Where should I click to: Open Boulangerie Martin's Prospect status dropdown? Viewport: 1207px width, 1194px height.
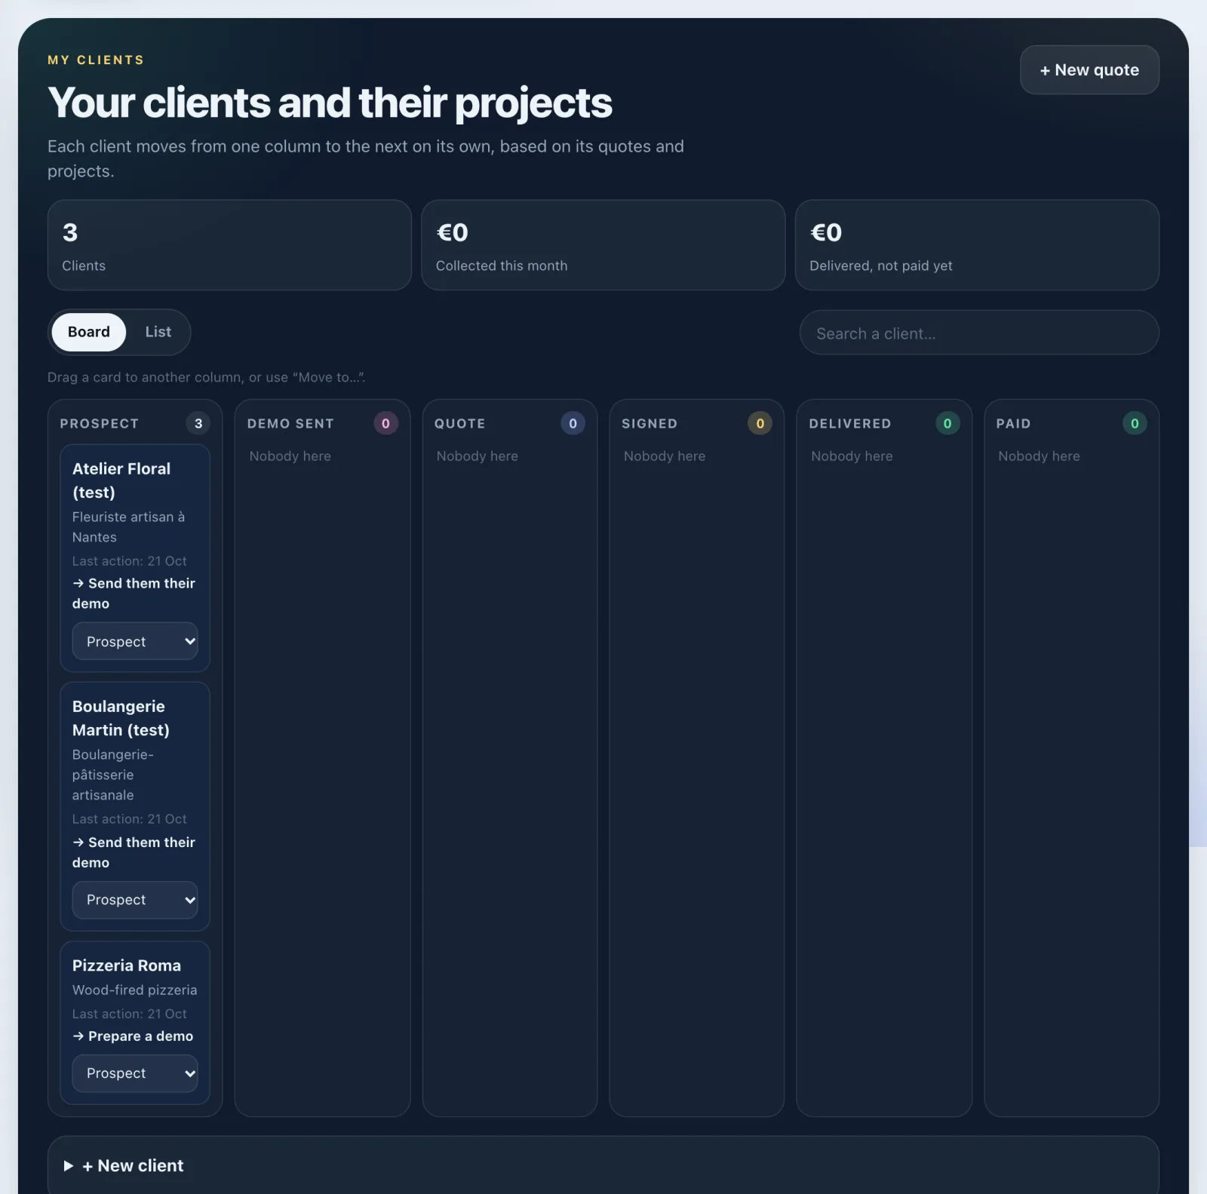(x=135, y=900)
